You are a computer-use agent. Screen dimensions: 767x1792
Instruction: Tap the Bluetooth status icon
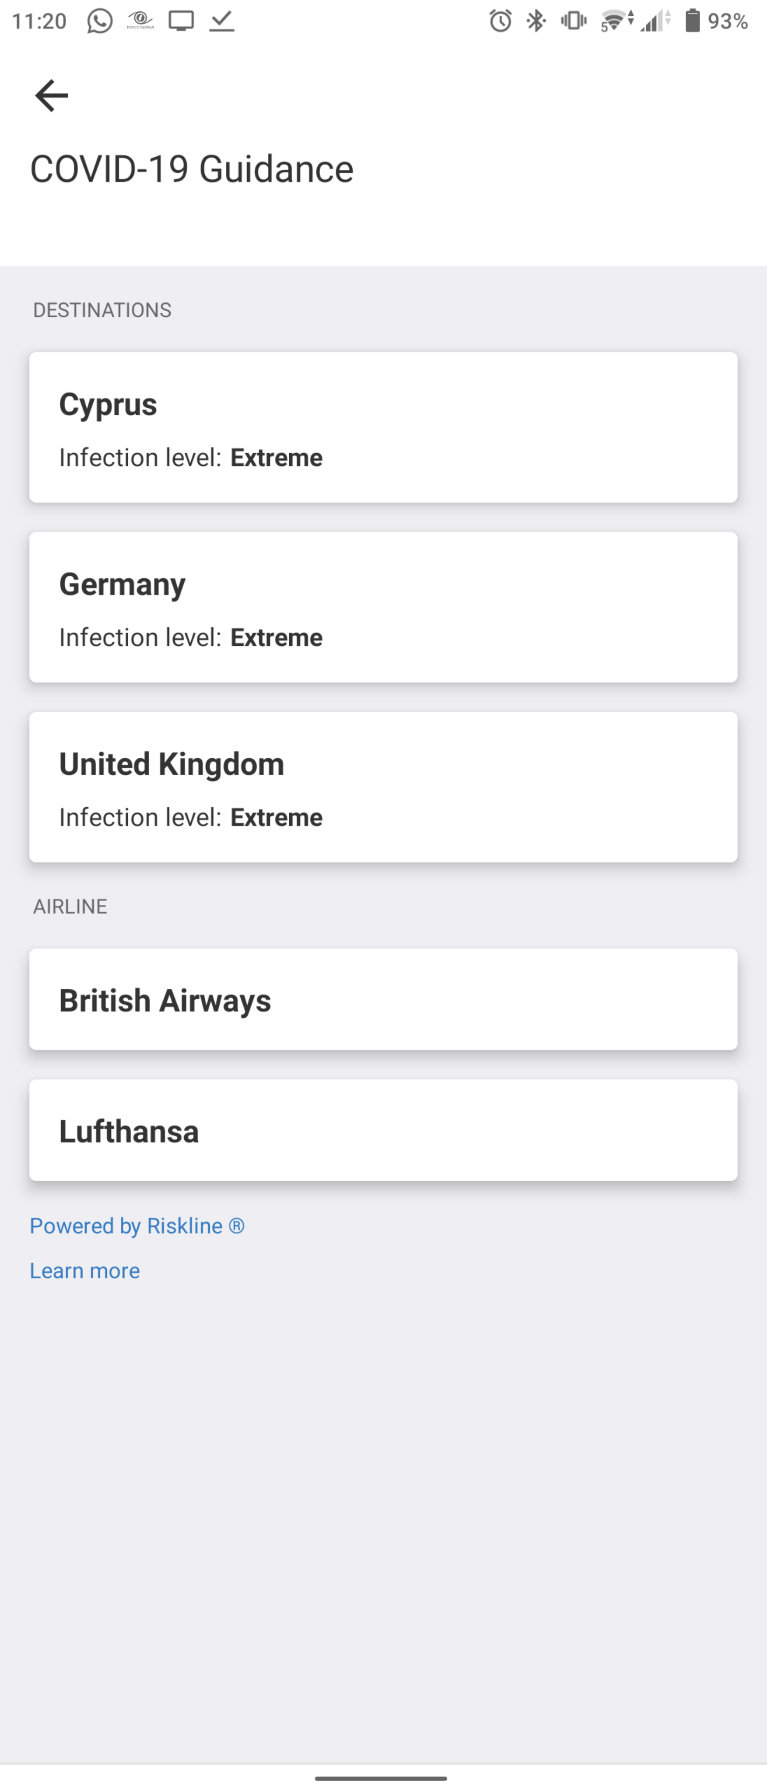[x=536, y=21]
